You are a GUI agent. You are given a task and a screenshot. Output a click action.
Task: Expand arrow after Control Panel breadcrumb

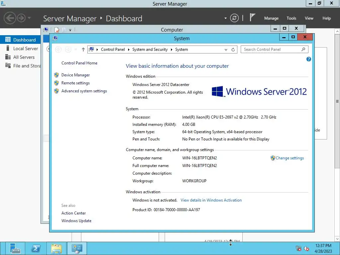pyautogui.click(x=128, y=50)
